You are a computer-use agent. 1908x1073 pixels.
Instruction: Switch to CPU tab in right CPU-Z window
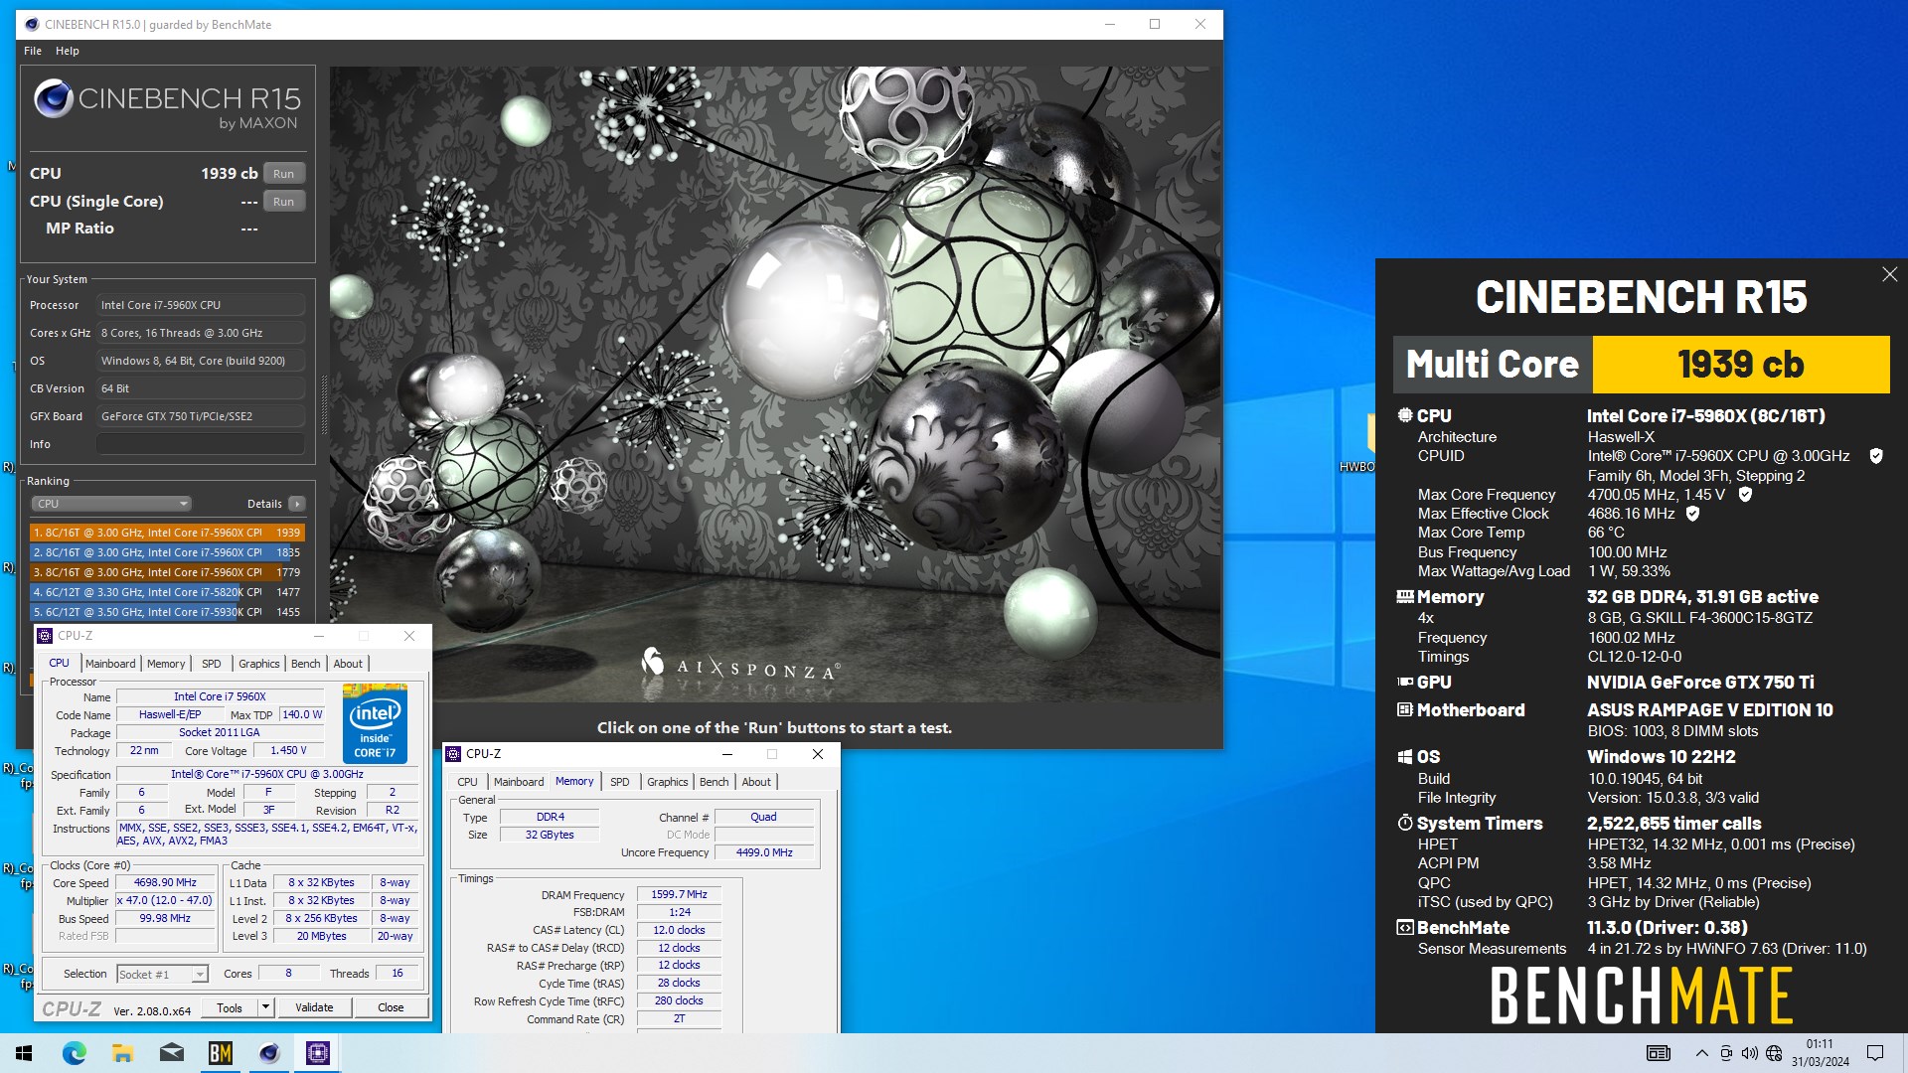(467, 782)
